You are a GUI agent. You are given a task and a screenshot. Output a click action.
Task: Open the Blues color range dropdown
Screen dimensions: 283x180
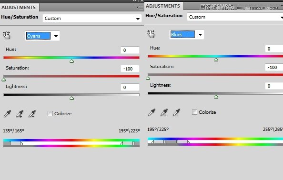coord(187,34)
